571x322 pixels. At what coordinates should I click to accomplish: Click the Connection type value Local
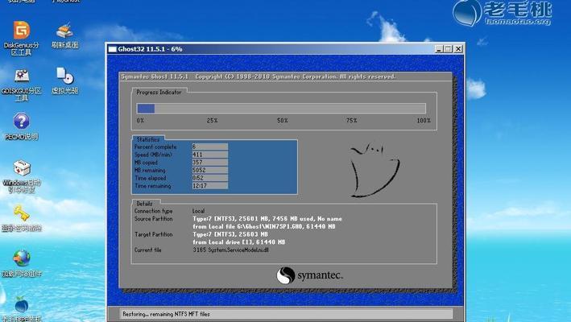click(198, 211)
